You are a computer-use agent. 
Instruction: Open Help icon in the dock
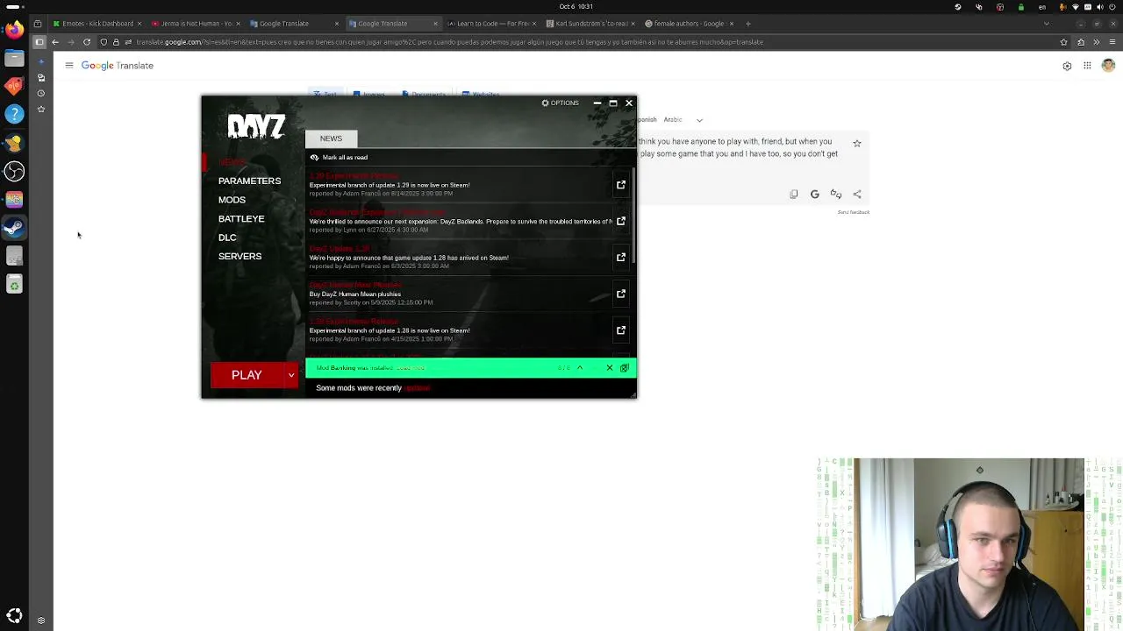point(14,114)
